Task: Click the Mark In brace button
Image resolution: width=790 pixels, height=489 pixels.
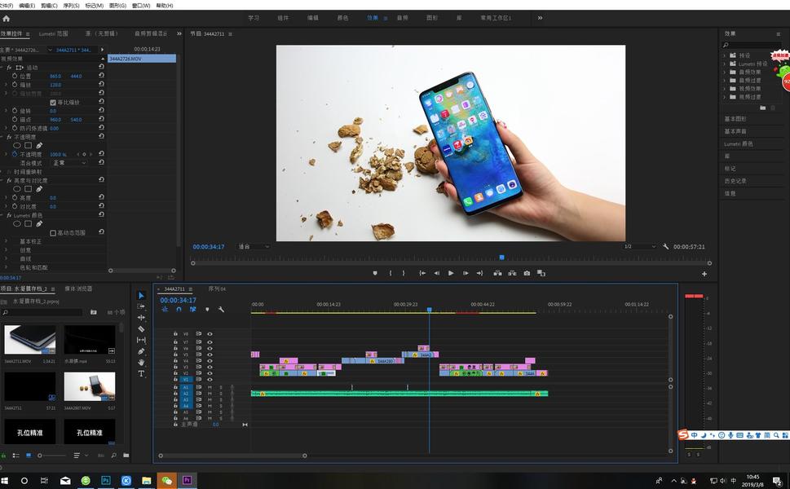Action: [x=391, y=273]
